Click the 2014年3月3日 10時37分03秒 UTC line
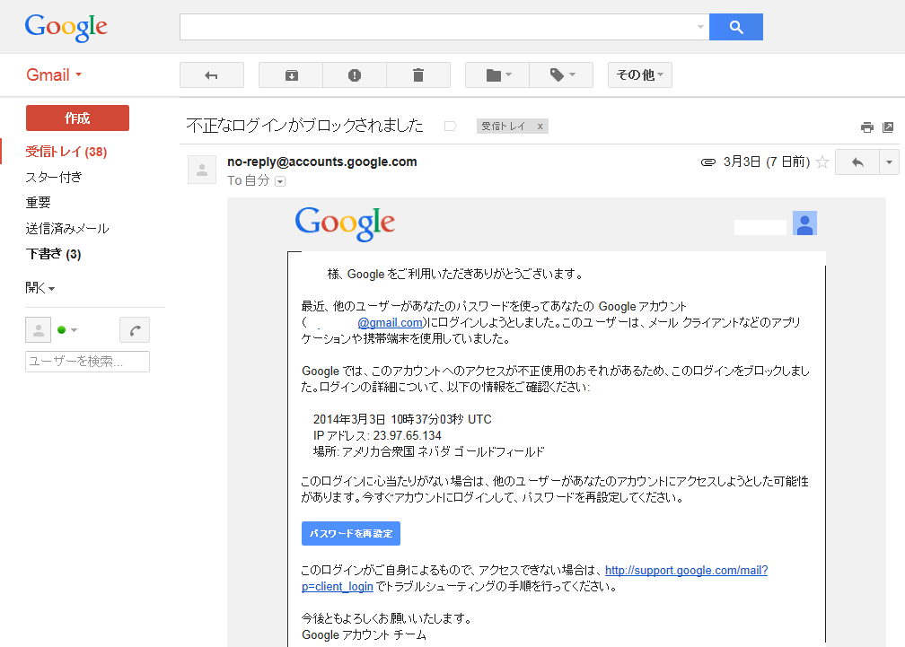 pyautogui.click(x=402, y=419)
